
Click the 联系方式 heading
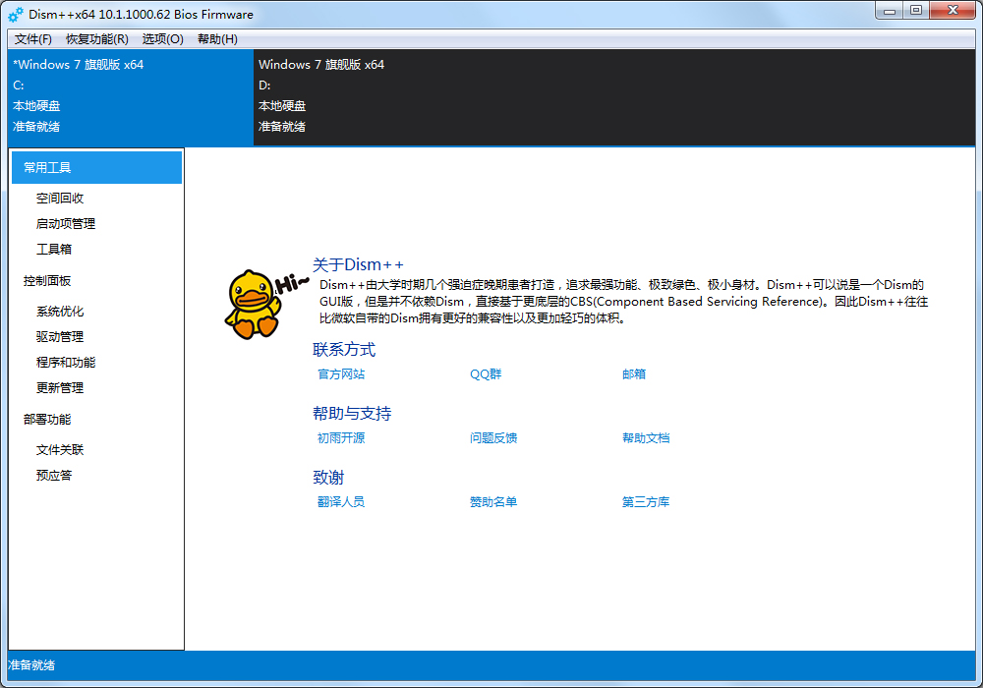tap(344, 350)
